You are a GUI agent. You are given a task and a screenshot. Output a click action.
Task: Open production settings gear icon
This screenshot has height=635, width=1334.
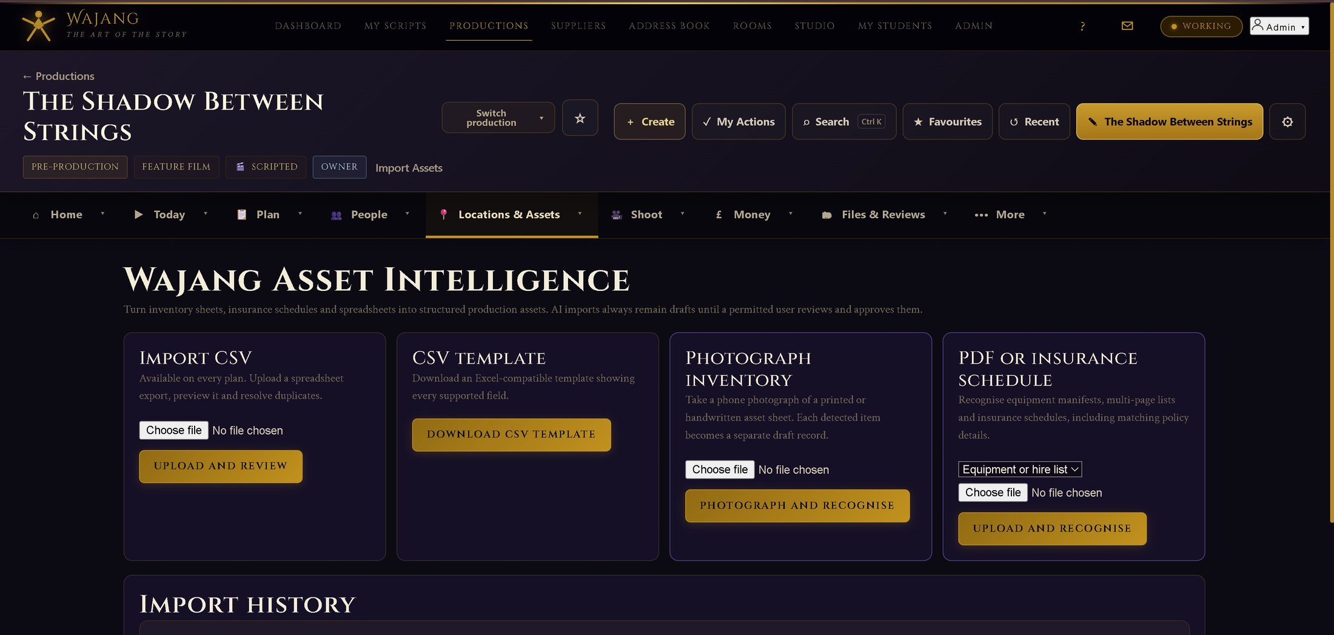pos(1287,122)
